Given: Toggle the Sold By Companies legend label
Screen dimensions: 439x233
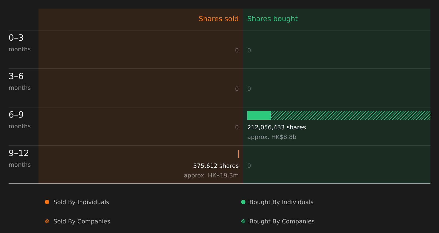Looking at the screenshot, I should tap(82, 222).
